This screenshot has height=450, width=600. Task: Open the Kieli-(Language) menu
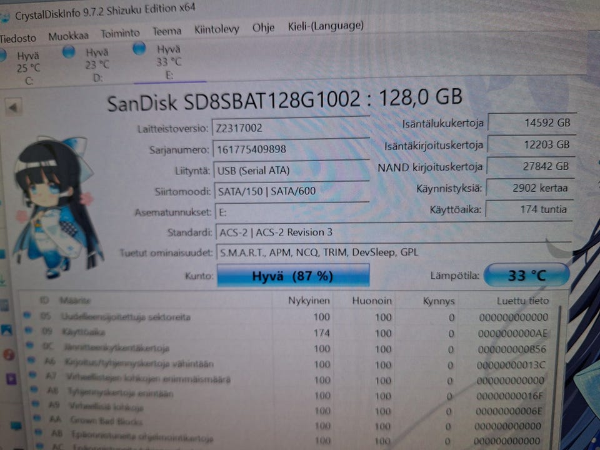pyautogui.click(x=326, y=26)
